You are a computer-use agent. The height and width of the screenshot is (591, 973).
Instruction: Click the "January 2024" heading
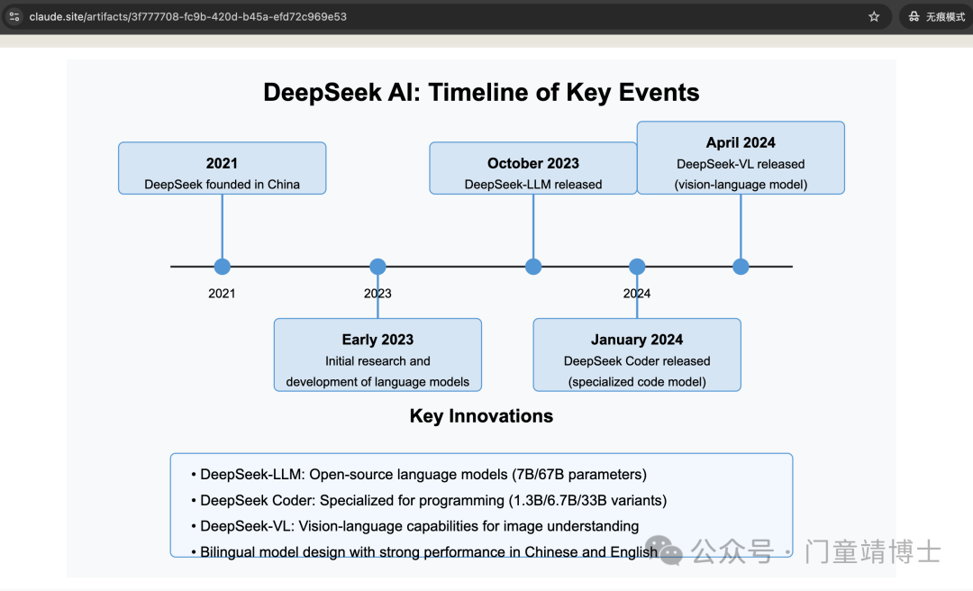(x=637, y=340)
